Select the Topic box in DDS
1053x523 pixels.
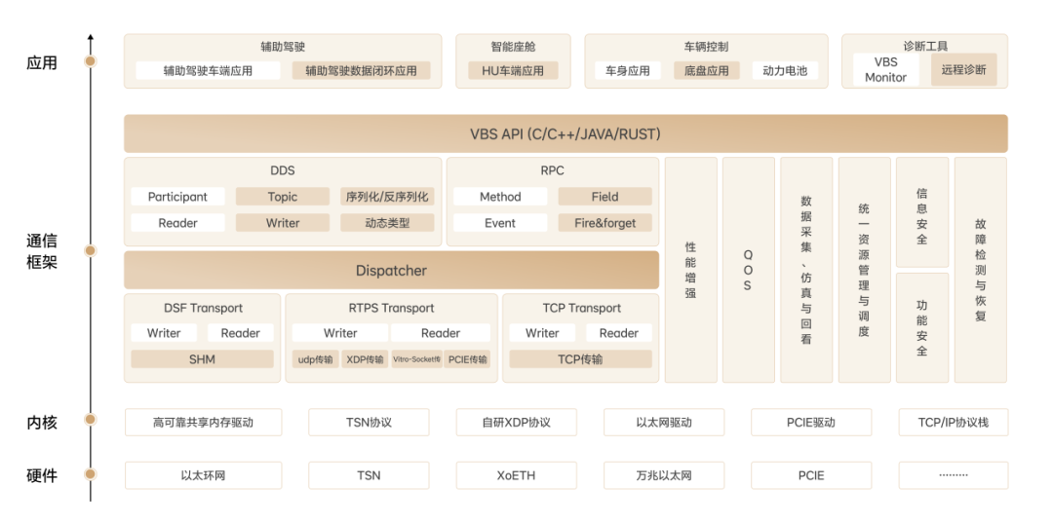point(282,197)
